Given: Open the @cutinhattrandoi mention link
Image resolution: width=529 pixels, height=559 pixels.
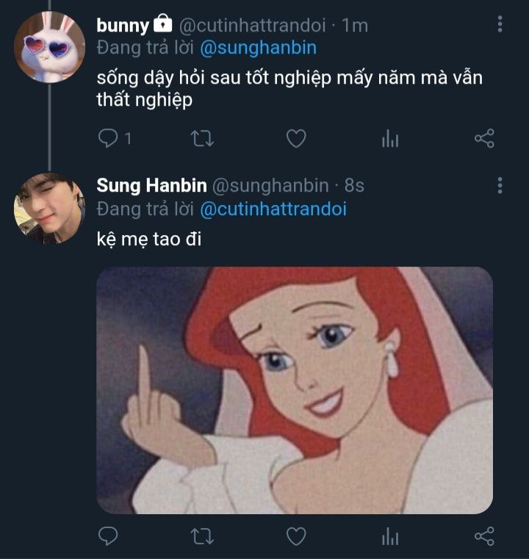Looking at the screenshot, I should pos(273,209).
